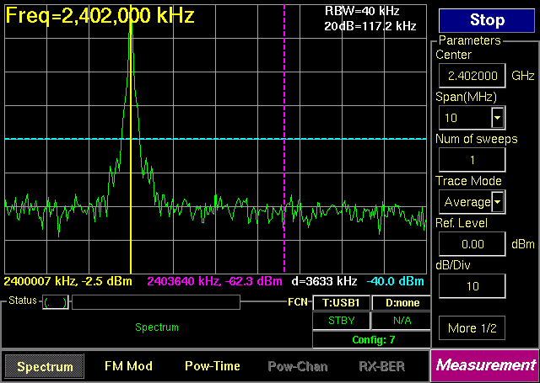Click the RBW=40 kHz readout
The image size is (540, 383).
click(362, 11)
